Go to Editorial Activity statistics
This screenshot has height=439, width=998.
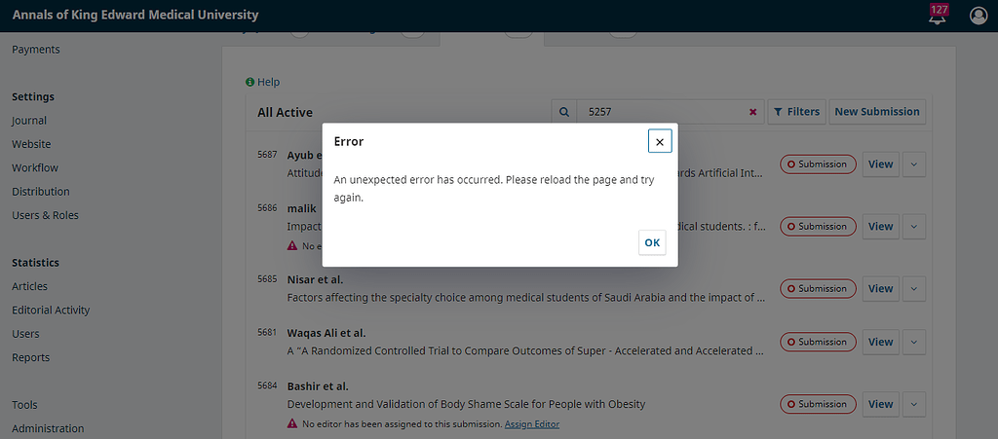click(51, 310)
